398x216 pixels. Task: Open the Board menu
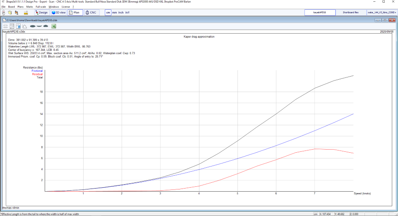click(11, 7)
